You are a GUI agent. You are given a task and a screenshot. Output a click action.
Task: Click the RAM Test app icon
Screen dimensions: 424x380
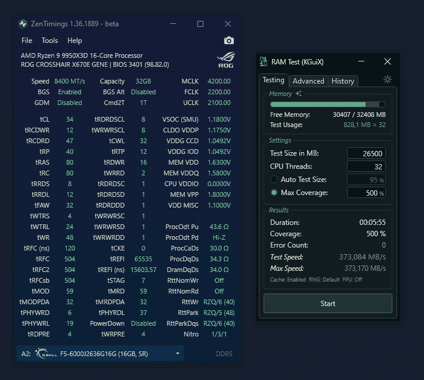pyautogui.click(x=264, y=61)
